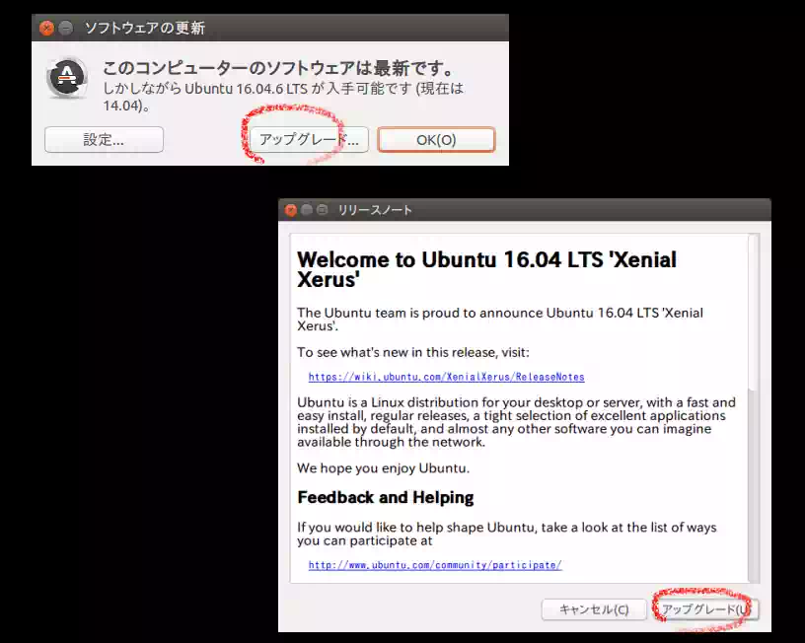Close the リリースノート window
Screen dimensions: 805x643
tap(291, 210)
